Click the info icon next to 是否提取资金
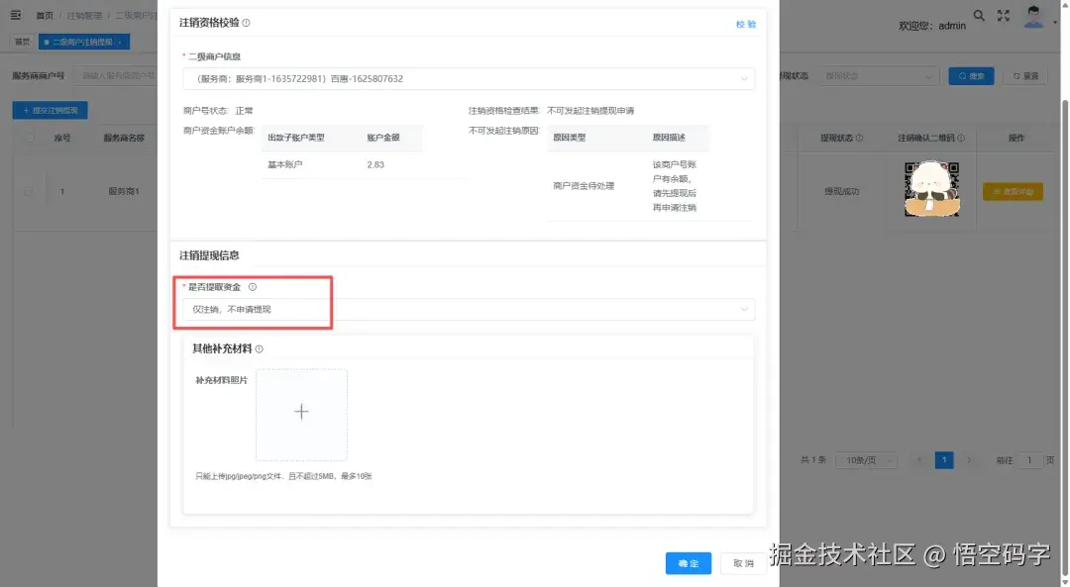 (x=252, y=287)
